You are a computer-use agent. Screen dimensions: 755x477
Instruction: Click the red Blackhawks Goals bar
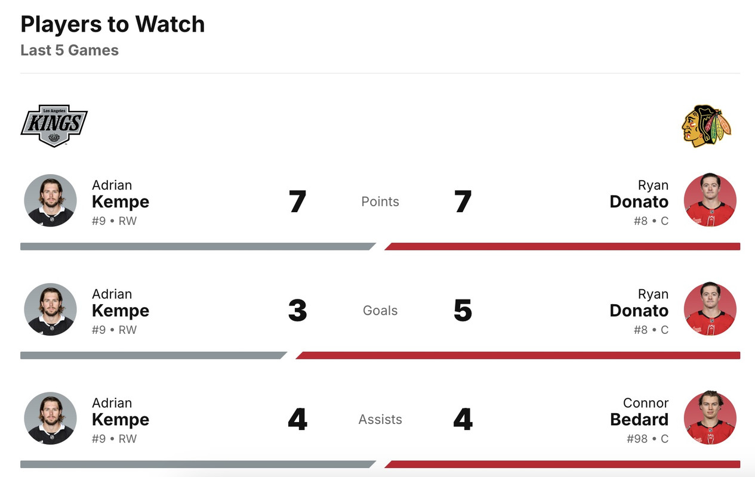(x=518, y=355)
